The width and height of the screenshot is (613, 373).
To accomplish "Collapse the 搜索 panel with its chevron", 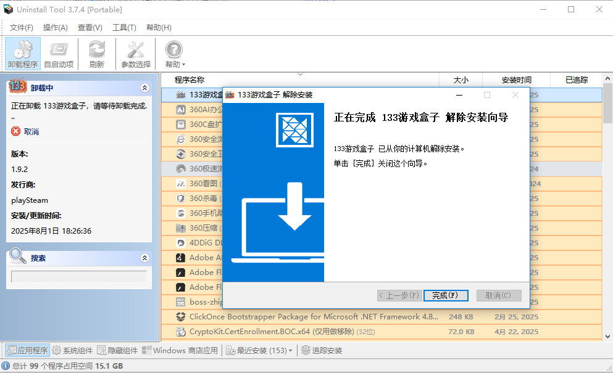I will (x=145, y=258).
